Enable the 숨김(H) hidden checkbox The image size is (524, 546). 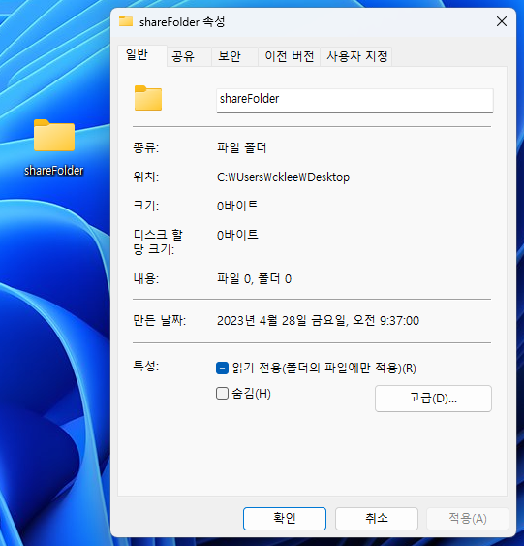[x=222, y=394]
